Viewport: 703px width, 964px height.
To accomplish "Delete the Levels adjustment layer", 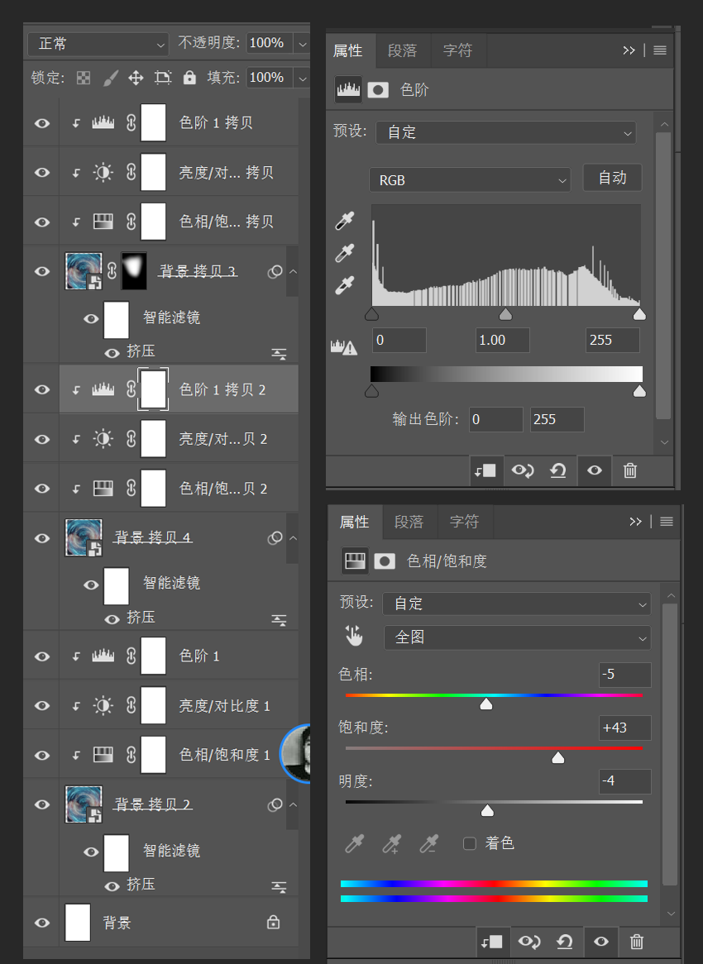I will [x=630, y=471].
